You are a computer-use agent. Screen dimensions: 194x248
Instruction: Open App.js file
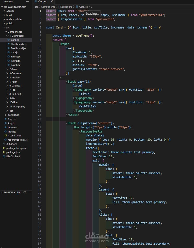[x=11, y=123]
